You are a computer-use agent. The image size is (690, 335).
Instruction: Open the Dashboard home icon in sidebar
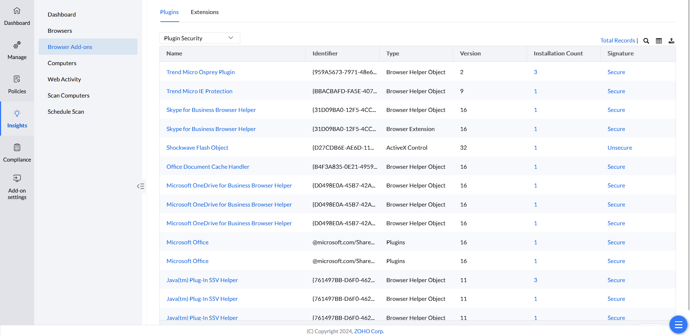(17, 11)
